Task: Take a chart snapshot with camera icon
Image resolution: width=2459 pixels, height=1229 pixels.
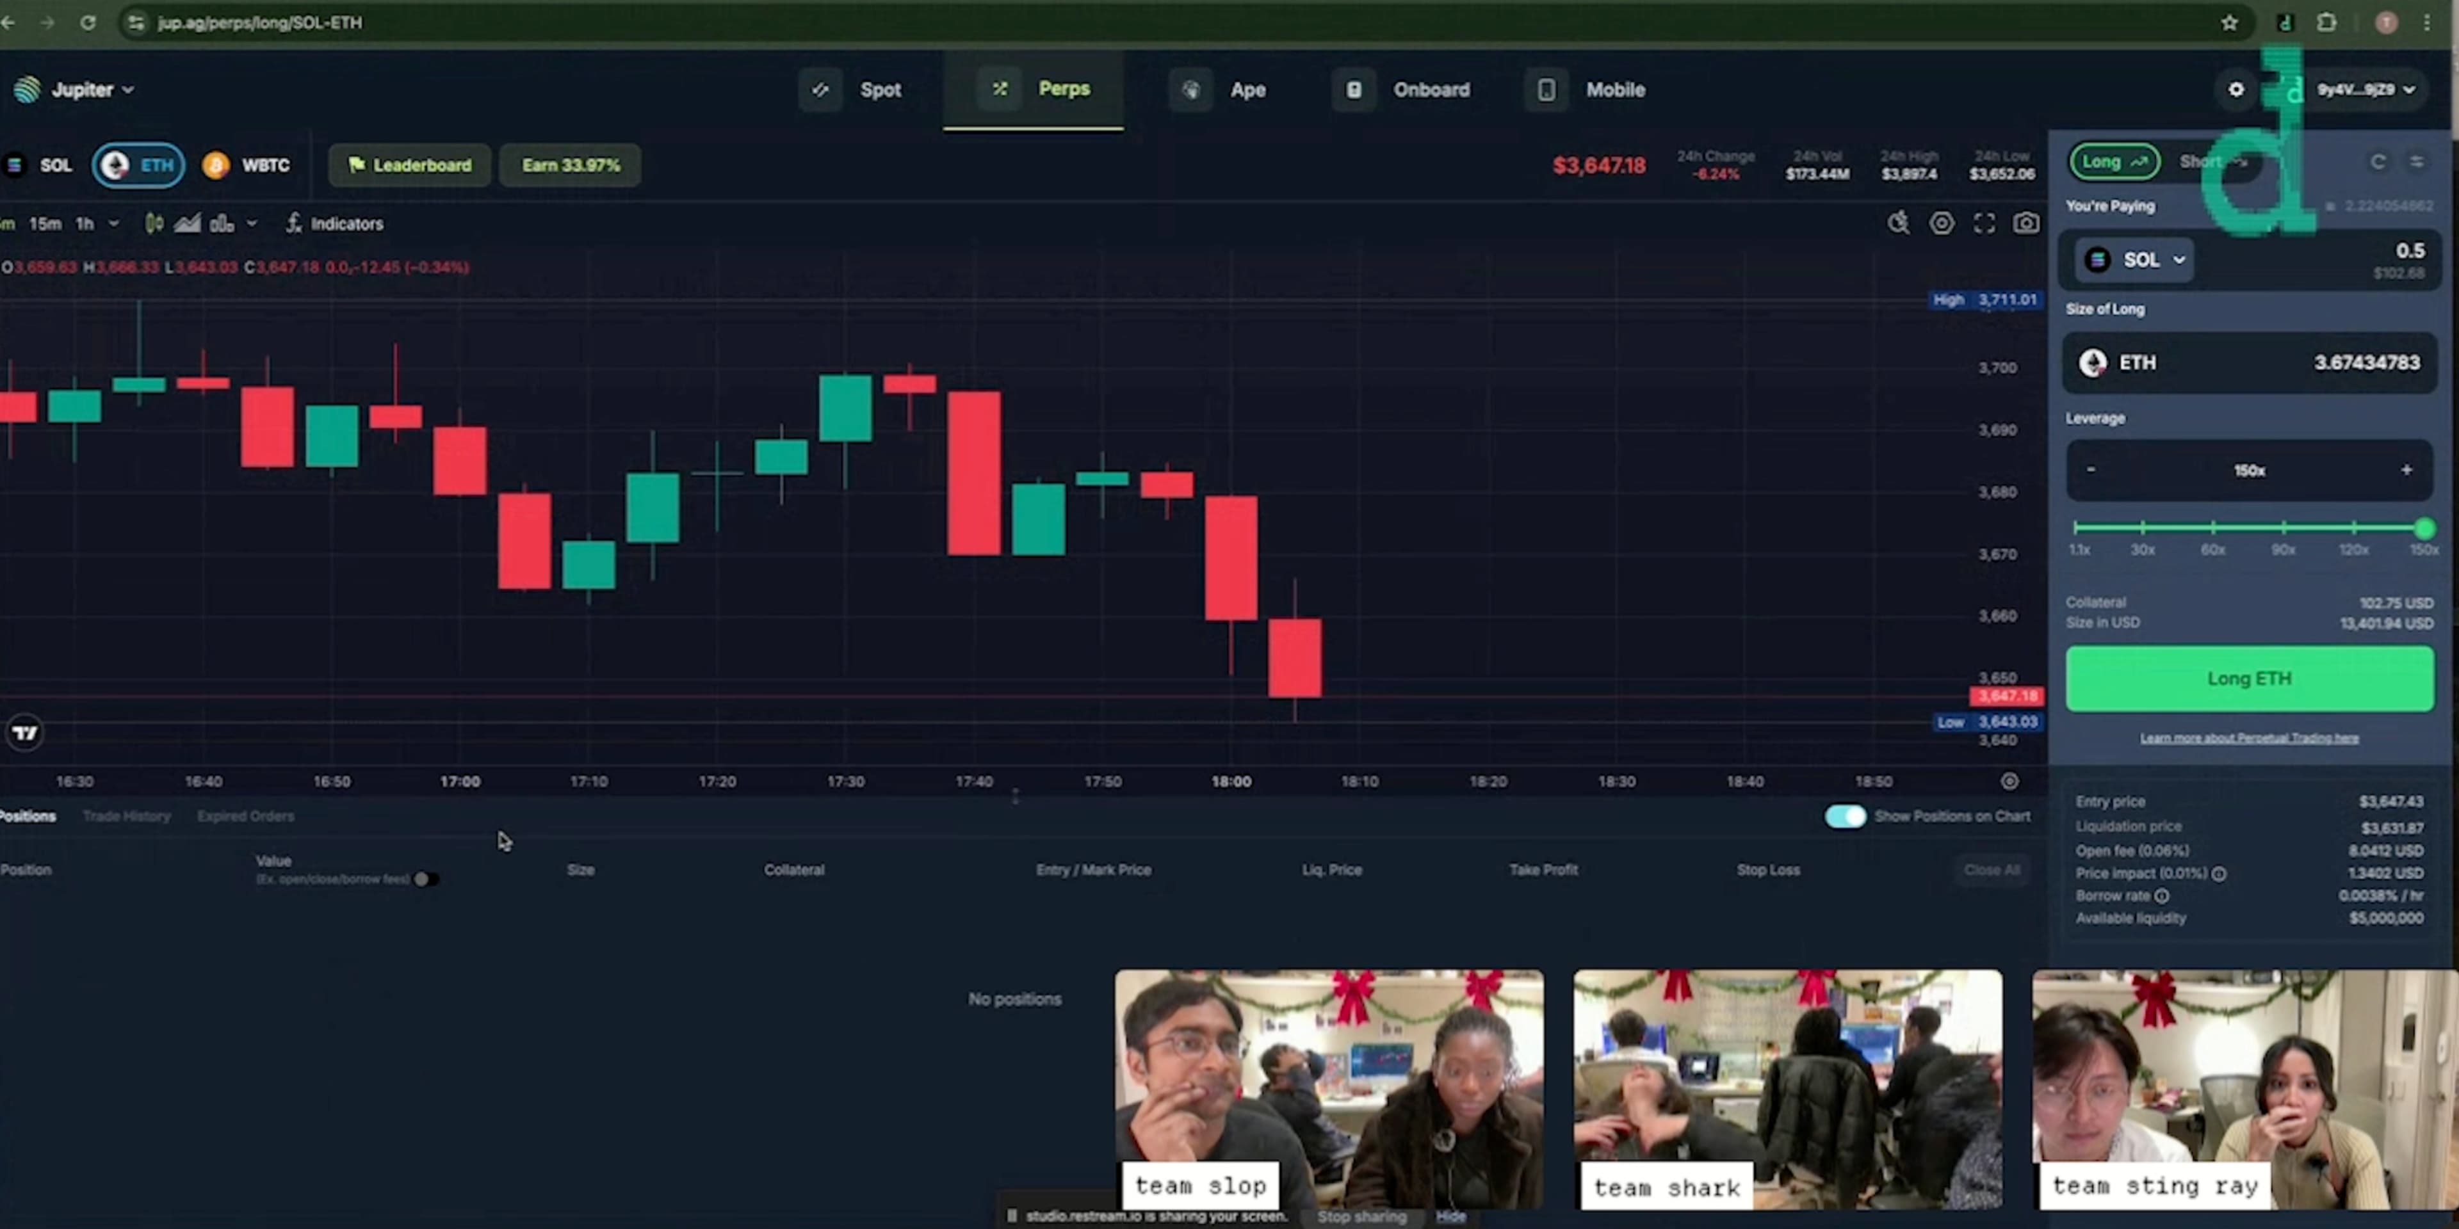Action: pyautogui.click(x=2025, y=223)
